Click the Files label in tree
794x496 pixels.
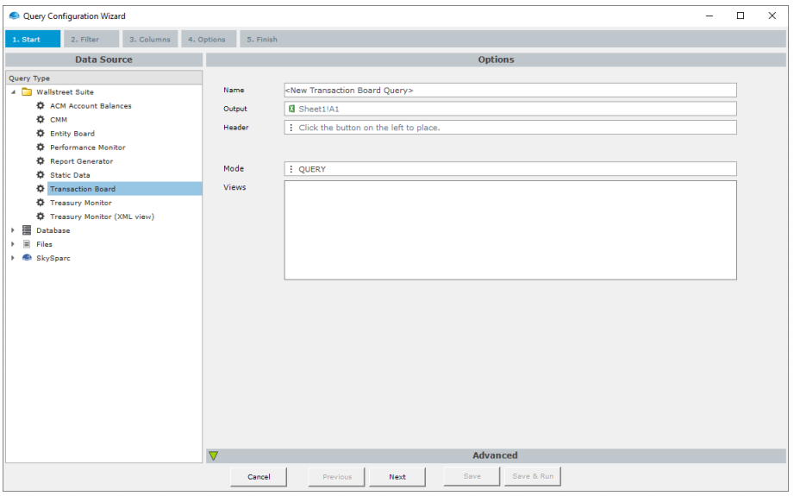(x=44, y=244)
